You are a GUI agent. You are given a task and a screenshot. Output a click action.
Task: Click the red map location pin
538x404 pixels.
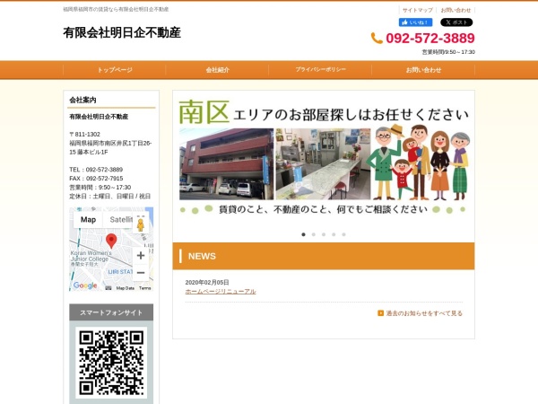point(111,241)
